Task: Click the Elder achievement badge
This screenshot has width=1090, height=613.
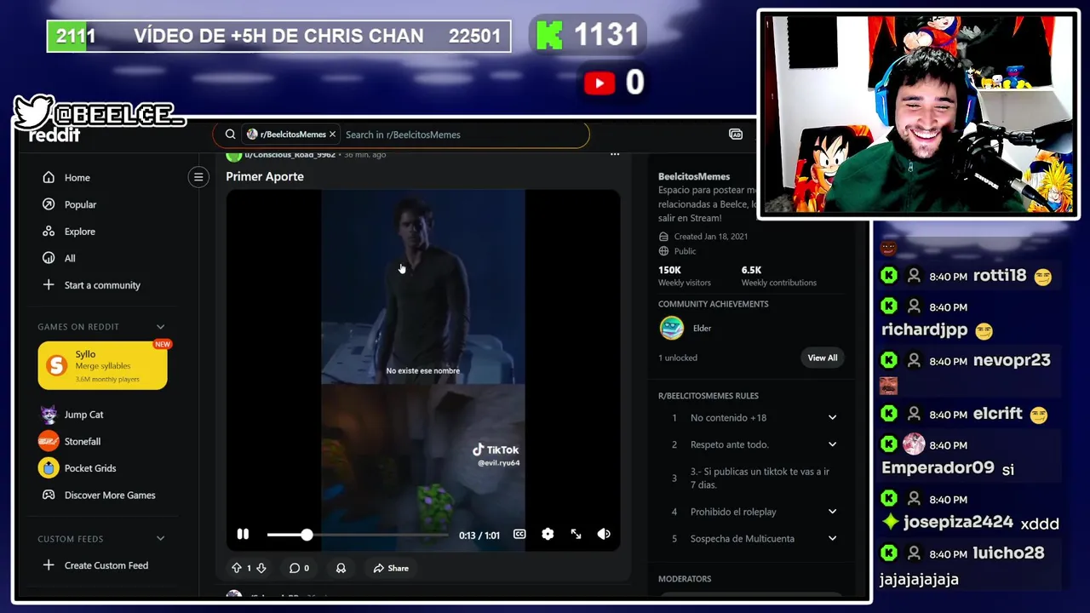Action: [672, 328]
